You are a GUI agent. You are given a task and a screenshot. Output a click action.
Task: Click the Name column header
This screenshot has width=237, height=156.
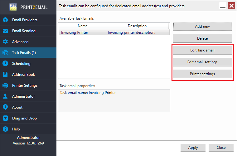point(83,26)
